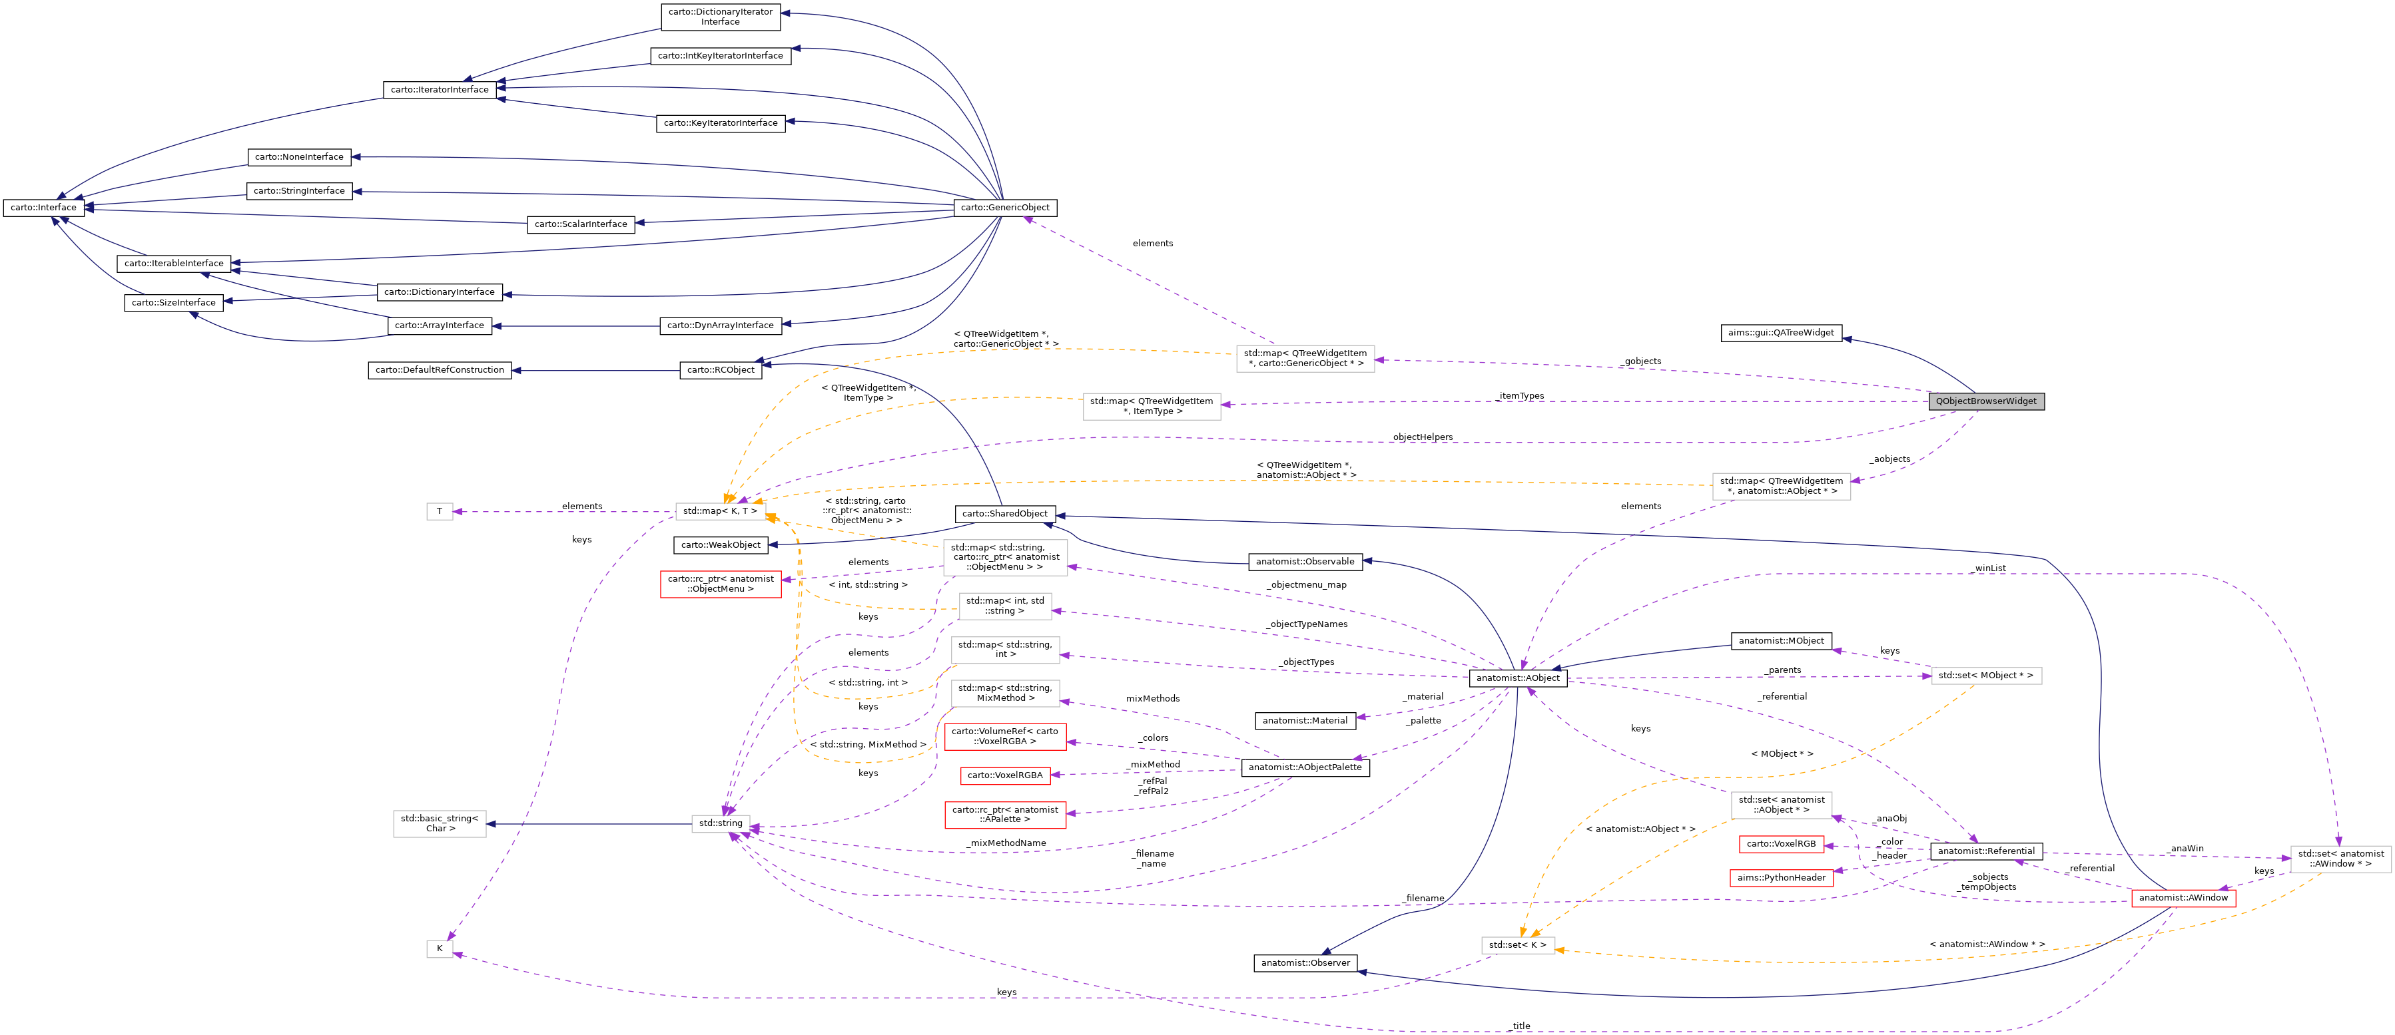Open the carto::GenericObject class node

(x=1005, y=207)
